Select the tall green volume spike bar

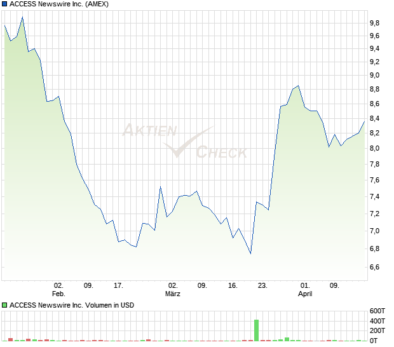[257, 330]
